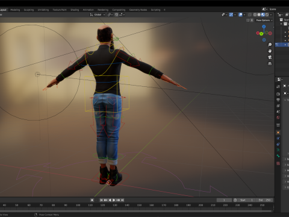
Task: Play animation forward
Action: click(114, 200)
